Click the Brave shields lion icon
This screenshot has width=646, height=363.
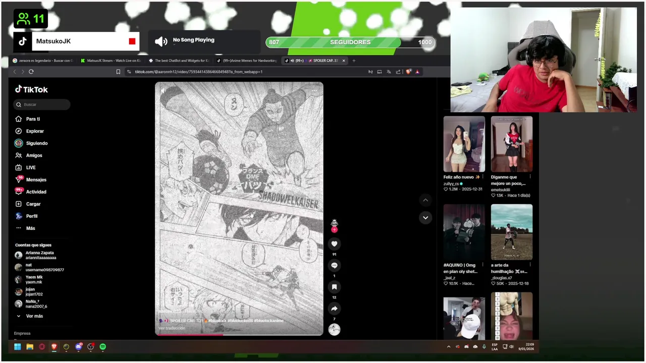(x=408, y=72)
